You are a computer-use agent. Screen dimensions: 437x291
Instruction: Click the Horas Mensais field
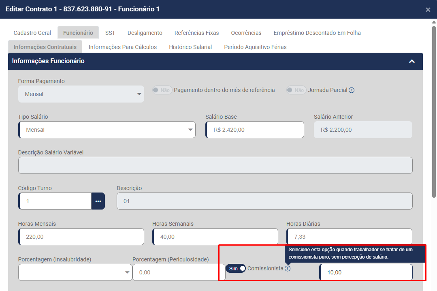tap(81, 237)
